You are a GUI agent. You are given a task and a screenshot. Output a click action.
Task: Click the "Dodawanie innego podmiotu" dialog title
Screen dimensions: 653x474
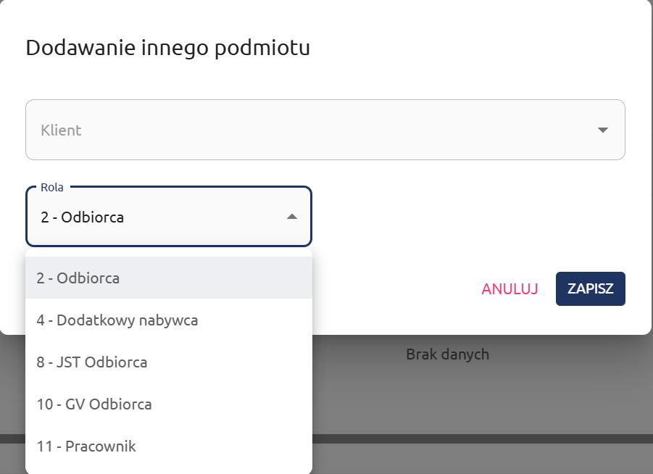pos(167,49)
